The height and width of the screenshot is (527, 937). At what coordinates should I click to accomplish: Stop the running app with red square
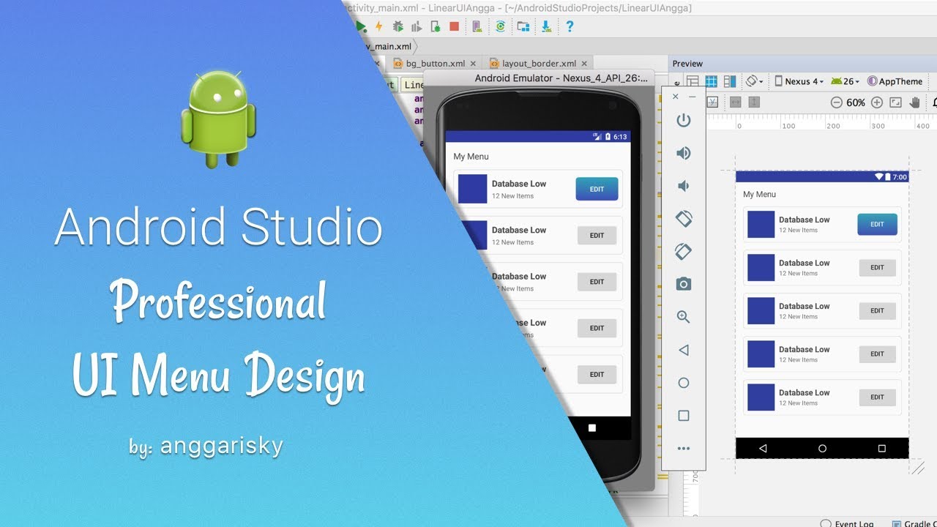pos(454,26)
